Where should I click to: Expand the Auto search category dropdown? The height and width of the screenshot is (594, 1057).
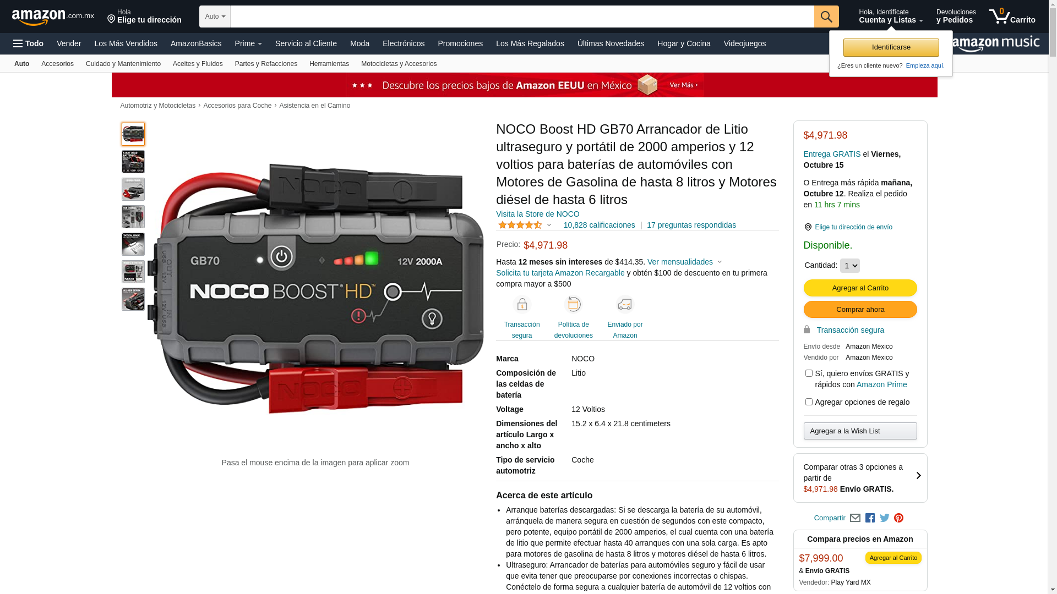tap(215, 16)
